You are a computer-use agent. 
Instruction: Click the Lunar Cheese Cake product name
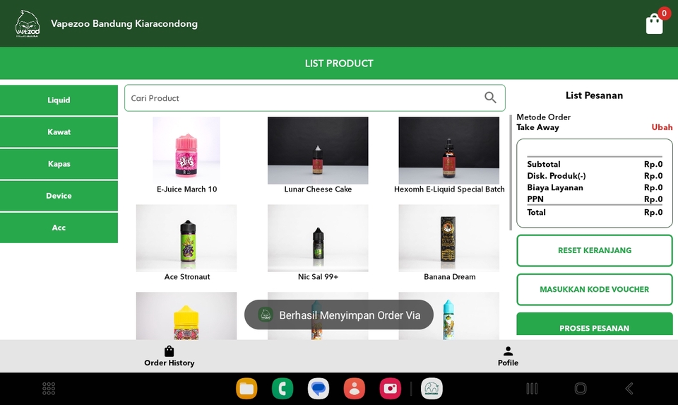click(318, 189)
